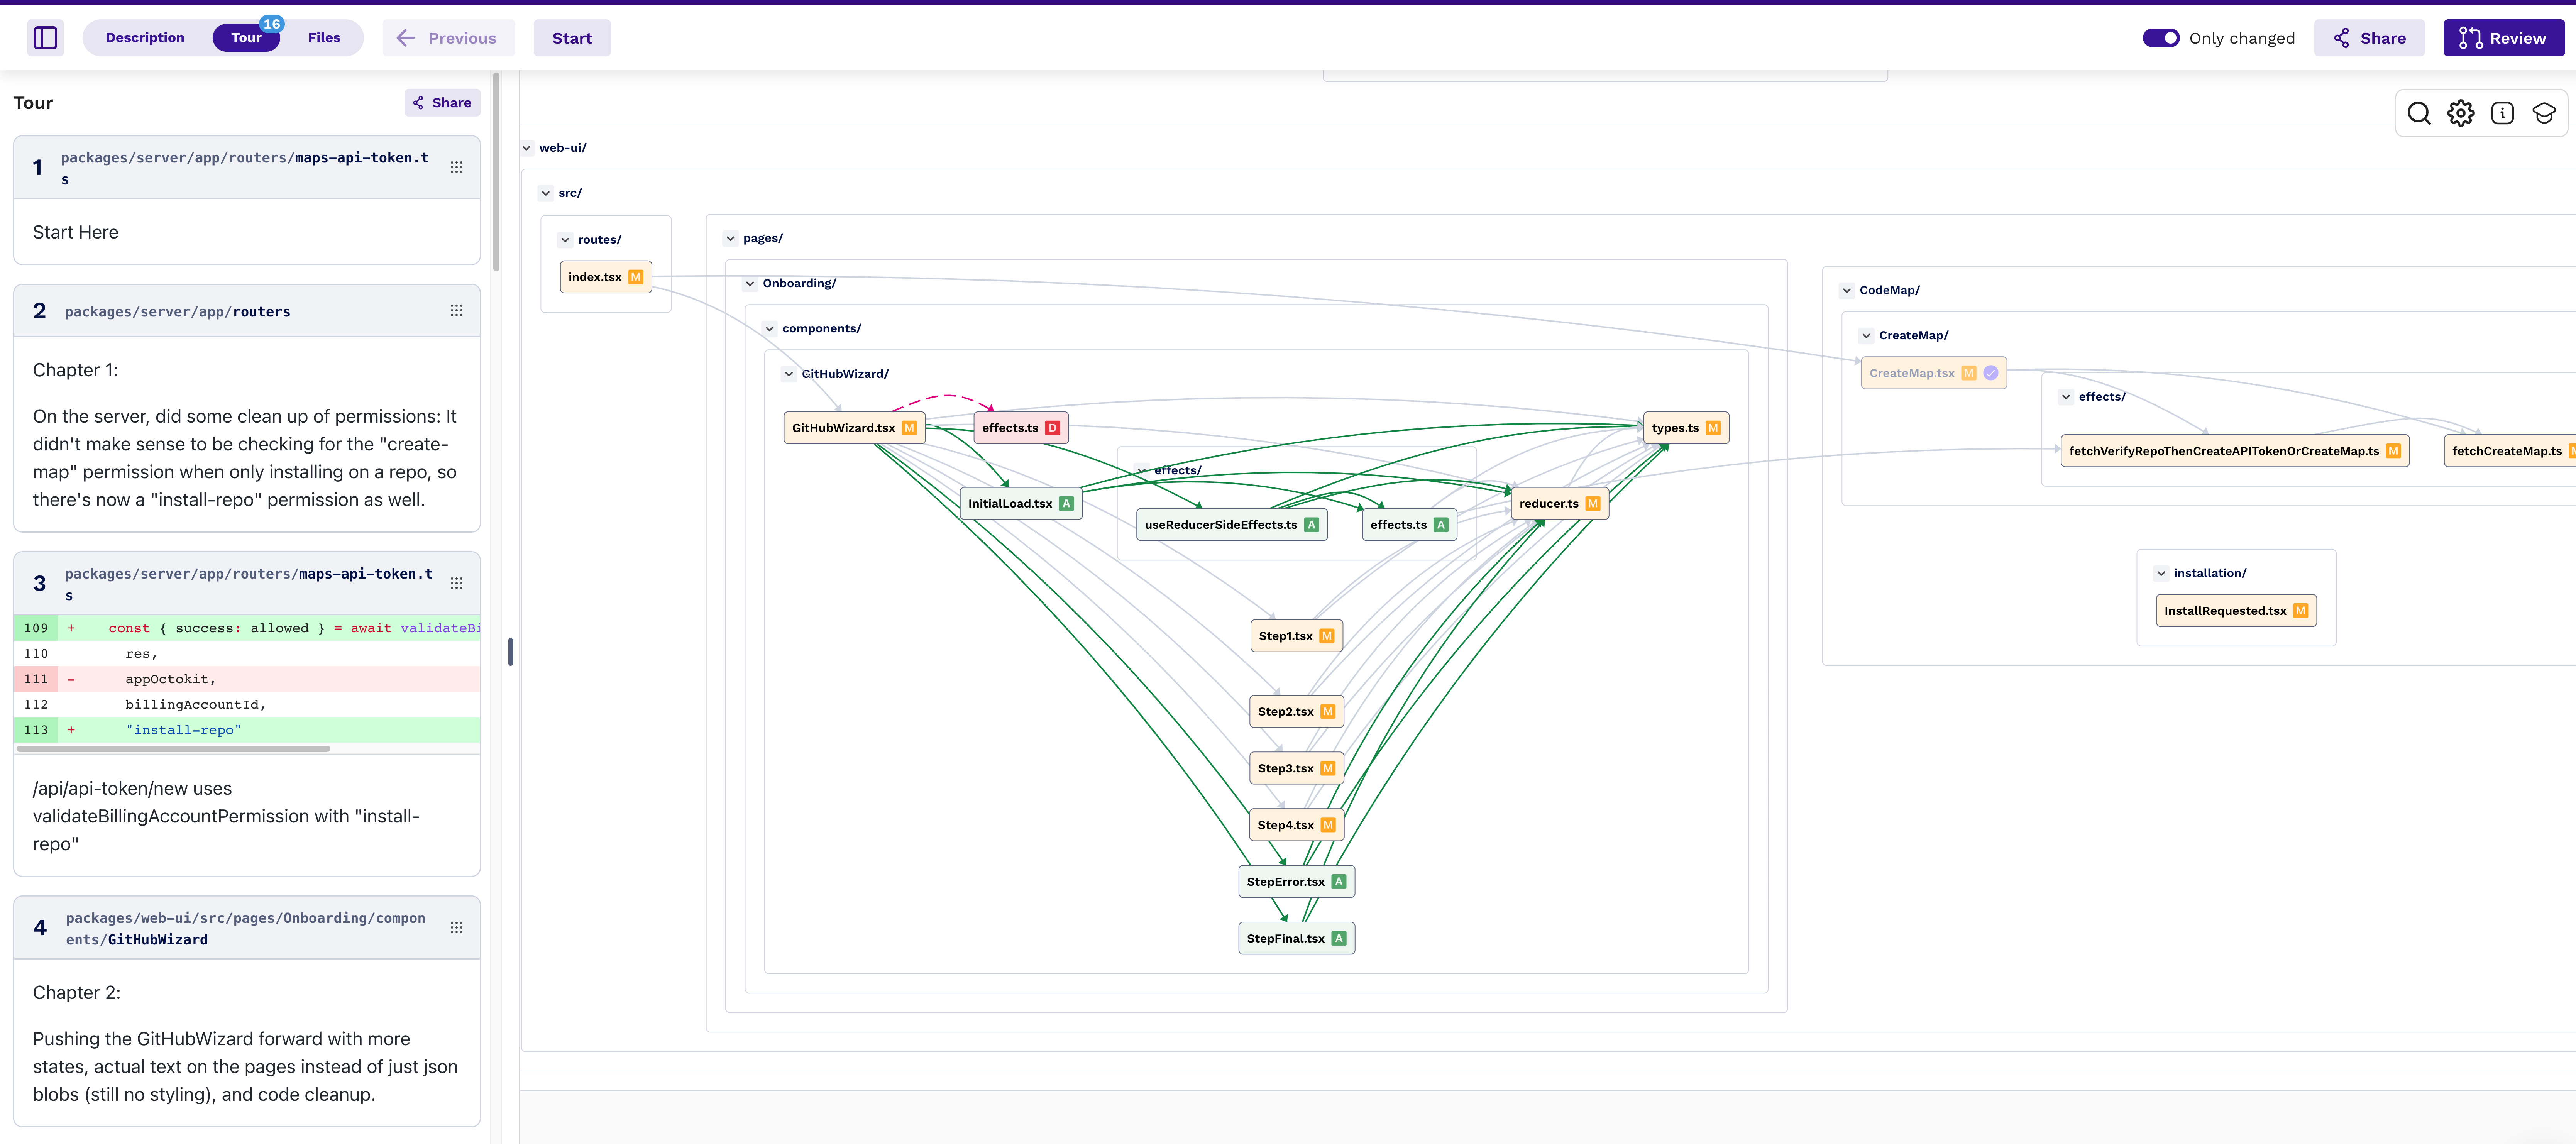Open the Files tab

[x=323, y=38]
